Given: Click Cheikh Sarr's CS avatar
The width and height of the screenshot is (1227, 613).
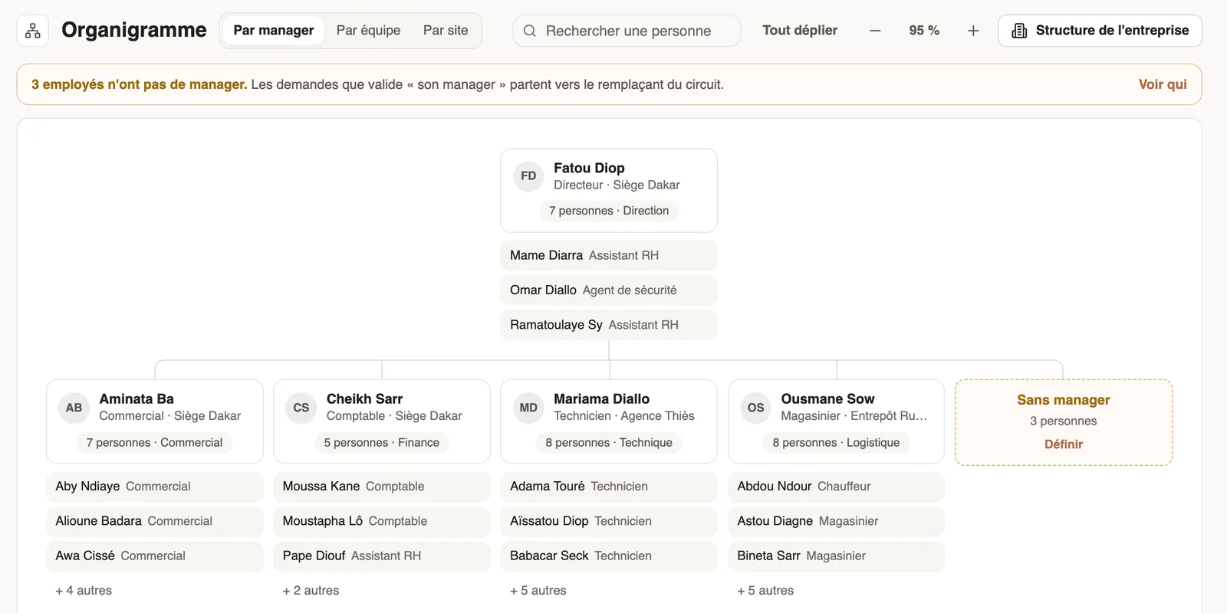Looking at the screenshot, I should pyautogui.click(x=301, y=408).
